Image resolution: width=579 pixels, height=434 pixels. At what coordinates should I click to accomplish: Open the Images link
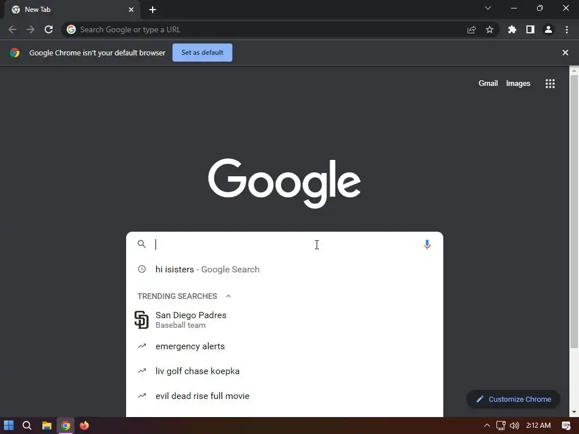(x=518, y=84)
